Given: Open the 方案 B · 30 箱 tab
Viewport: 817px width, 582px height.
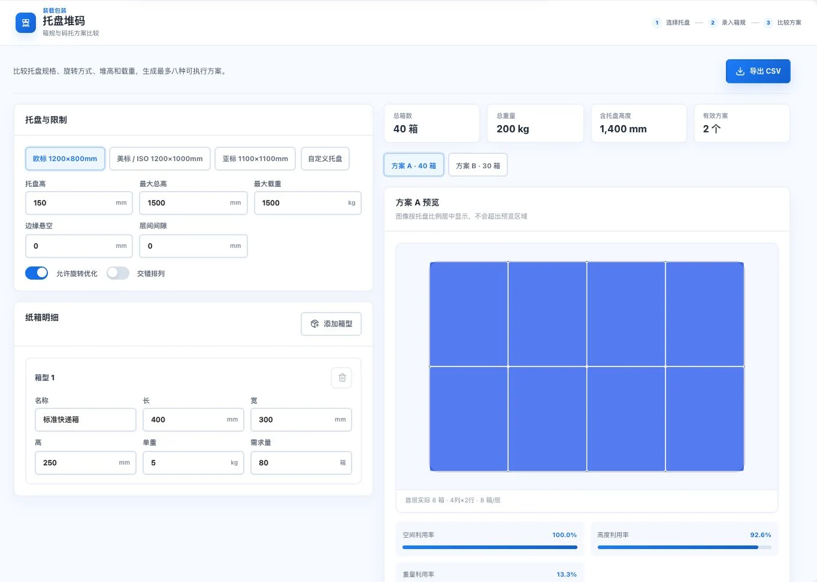Looking at the screenshot, I should tap(478, 165).
